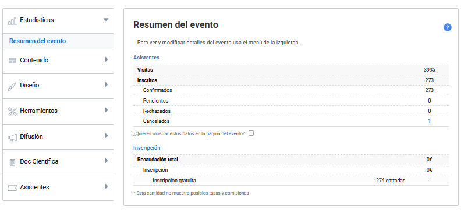This screenshot has width=468, height=212.
Task: Open the Difusión menu label
Action: (31, 136)
